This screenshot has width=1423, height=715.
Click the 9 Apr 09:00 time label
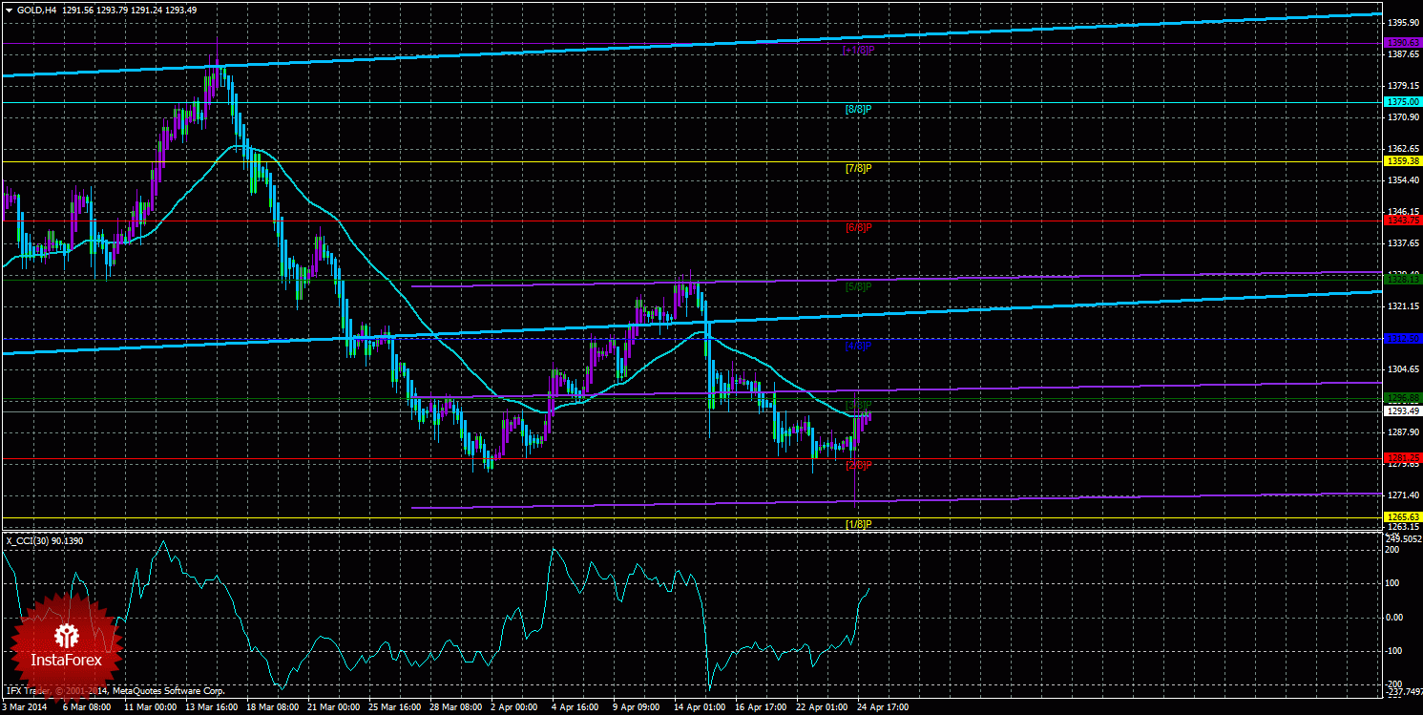point(638,707)
